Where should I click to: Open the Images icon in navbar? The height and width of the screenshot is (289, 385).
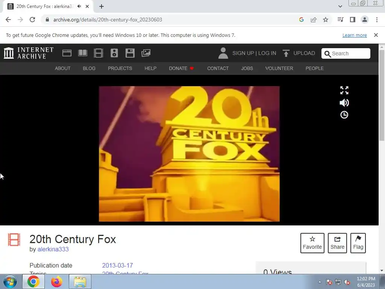[x=146, y=53]
